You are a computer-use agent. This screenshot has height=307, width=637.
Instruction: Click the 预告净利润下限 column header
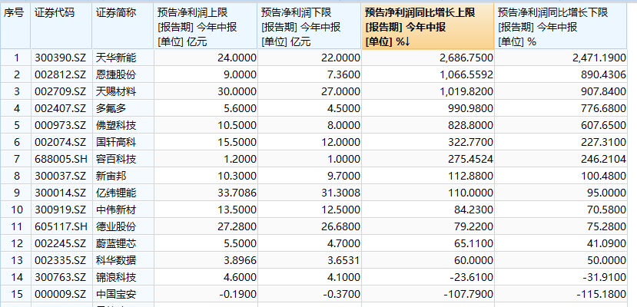point(310,26)
